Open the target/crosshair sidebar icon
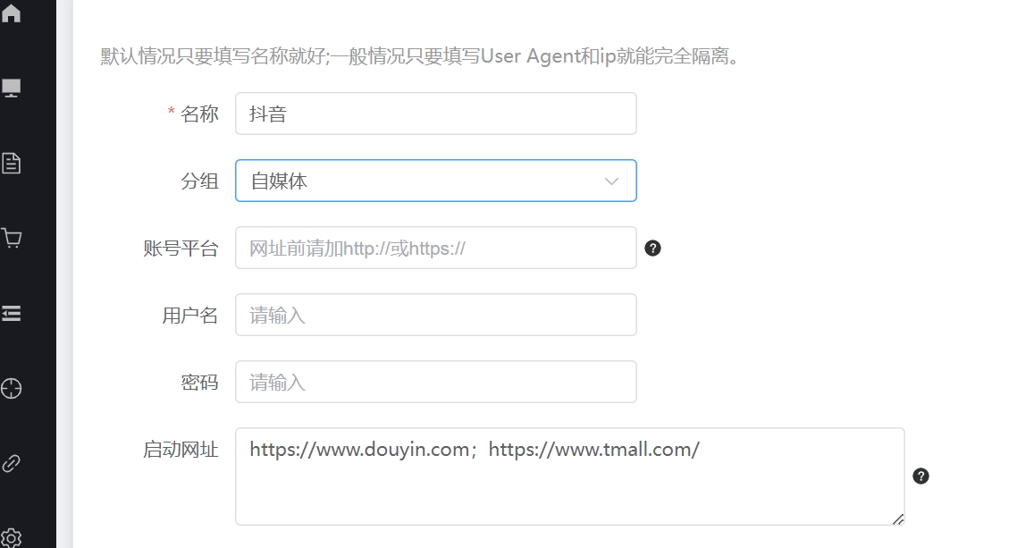This screenshot has width=1017, height=548. (x=13, y=389)
